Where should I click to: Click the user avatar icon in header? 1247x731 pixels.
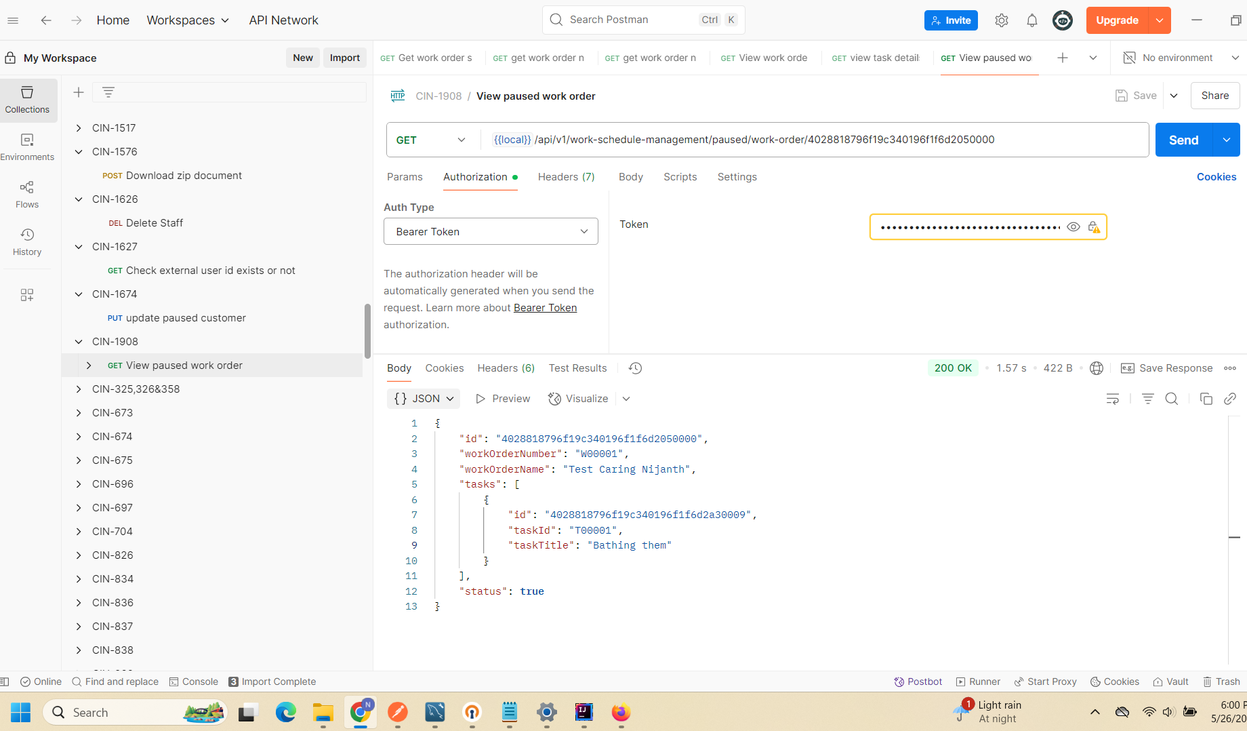point(1063,20)
